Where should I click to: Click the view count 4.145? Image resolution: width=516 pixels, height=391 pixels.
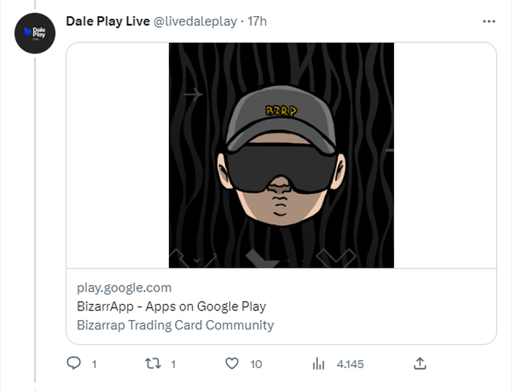point(350,364)
